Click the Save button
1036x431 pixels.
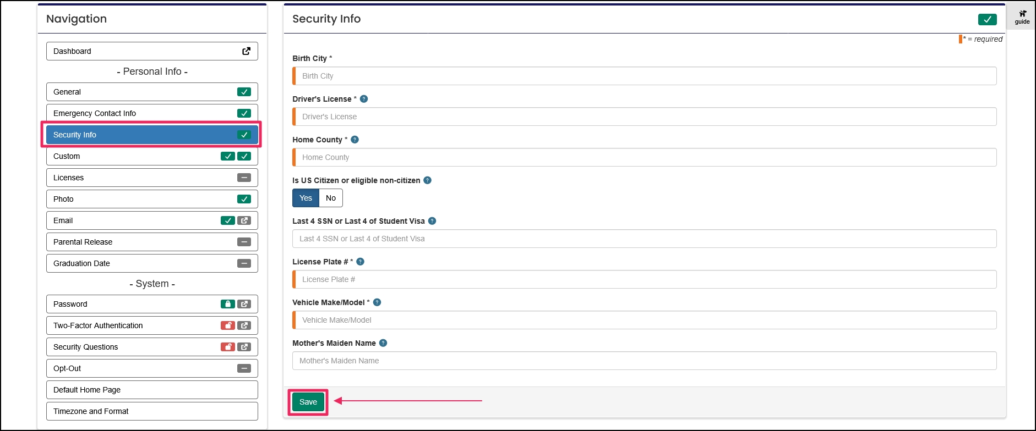pos(308,402)
